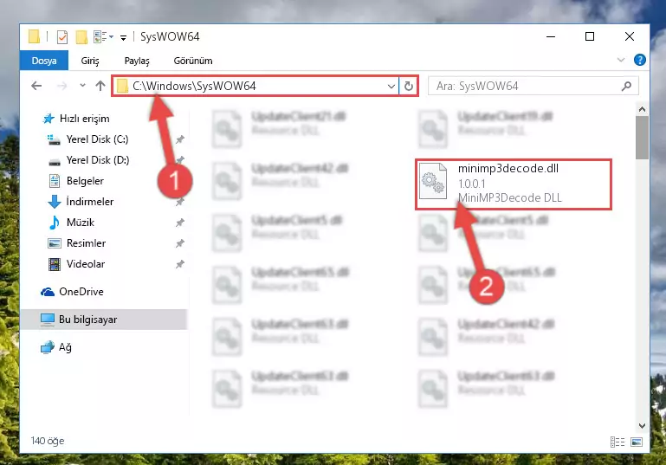The image size is (666, 465).
Task: Open the blue Help question mark icon
Action: click(x=639, y=60)
